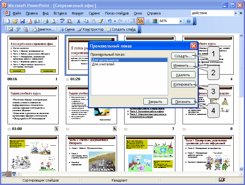Toggle the Show/Hide Grid icon
Image resolution: width=245 pixels, height=185 pixels.
pyautogui.click(x=148, y=21)
